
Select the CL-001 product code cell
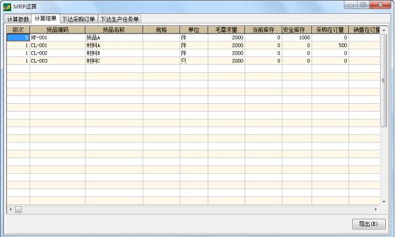(x=57, y=45)
